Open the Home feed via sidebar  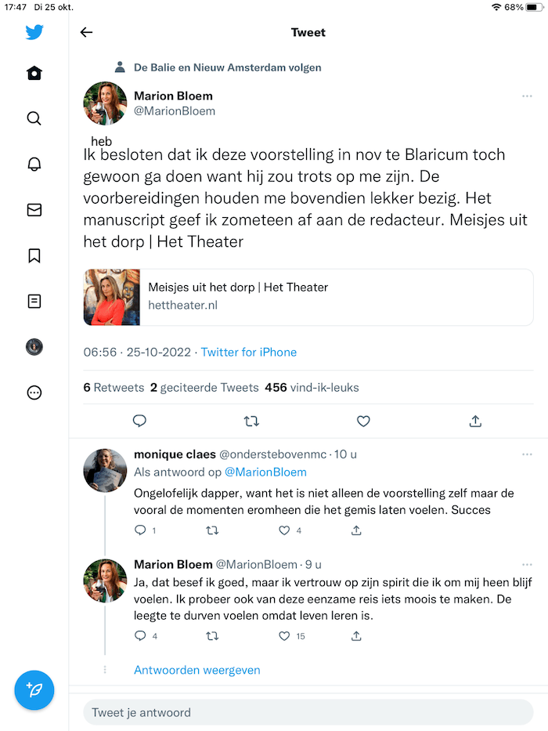click(x=34, y=72)
